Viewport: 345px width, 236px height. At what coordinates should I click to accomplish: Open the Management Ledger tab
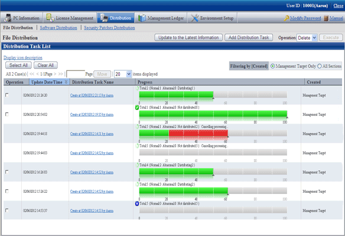pyautogui.click(x=161, y=18)
